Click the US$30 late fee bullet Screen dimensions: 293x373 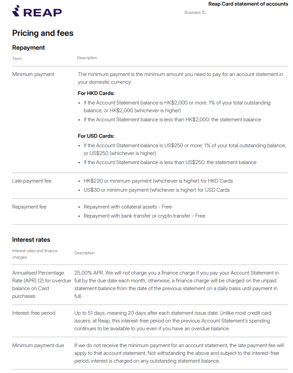click(157, 190)
